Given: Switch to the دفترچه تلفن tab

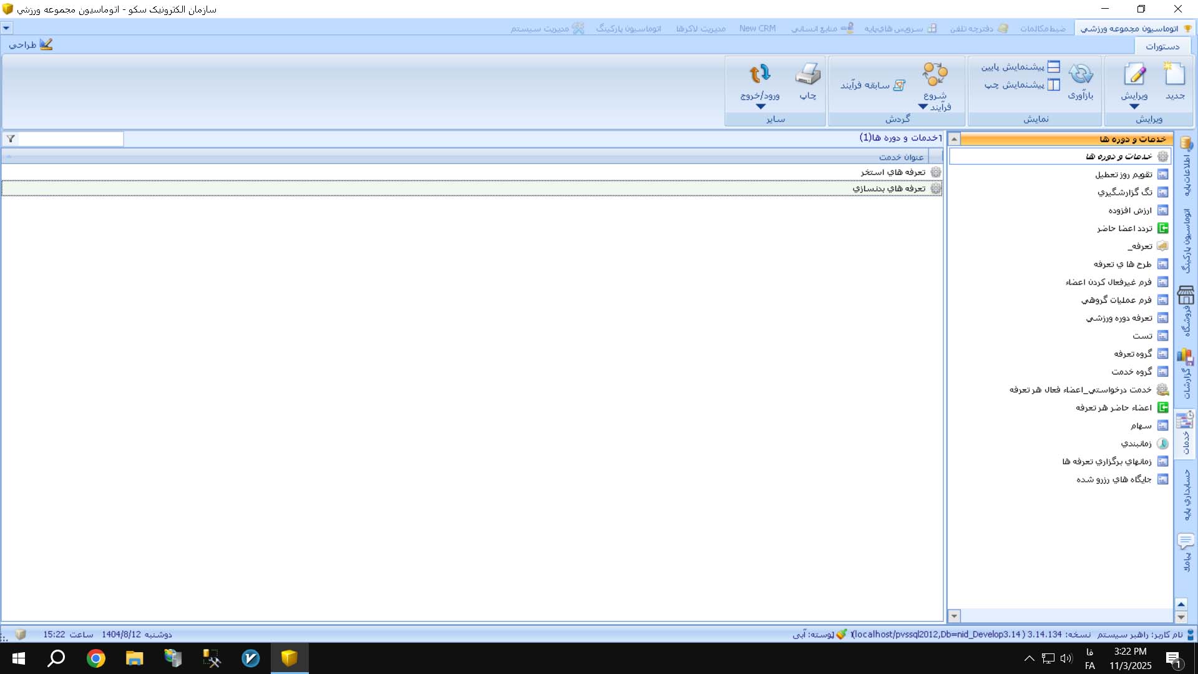Looking at the screenshot, I should [x=978, y=28].
